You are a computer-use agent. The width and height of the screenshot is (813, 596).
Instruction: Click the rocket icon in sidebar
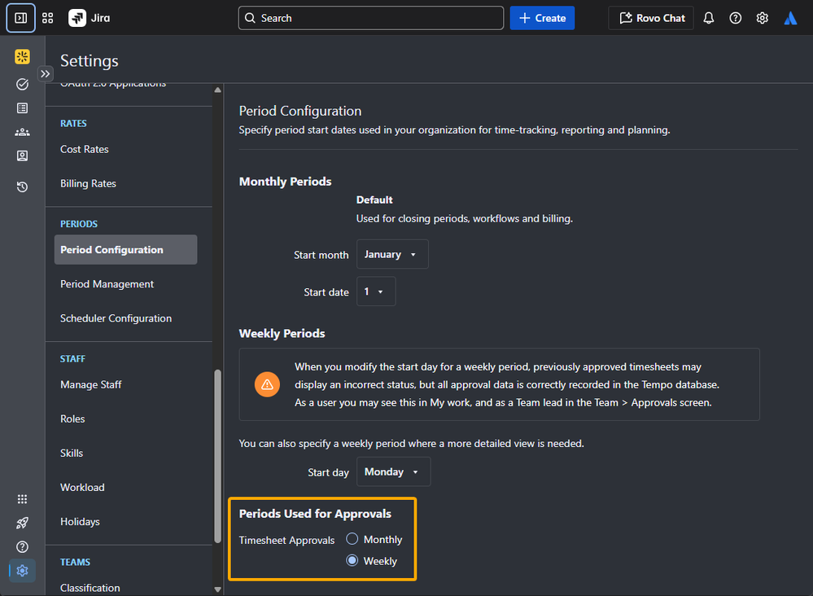(x=22, y=523)
